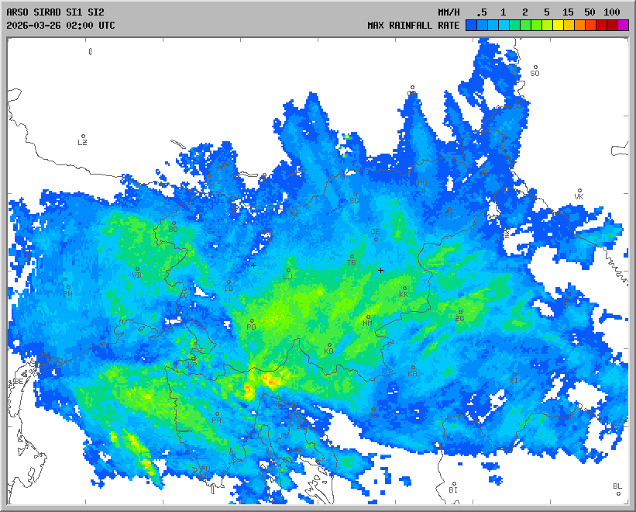Click the yellow swatch in rainfall legend
Image resolution: width=636 pixels, height=512 pixels.
[559, 26]
